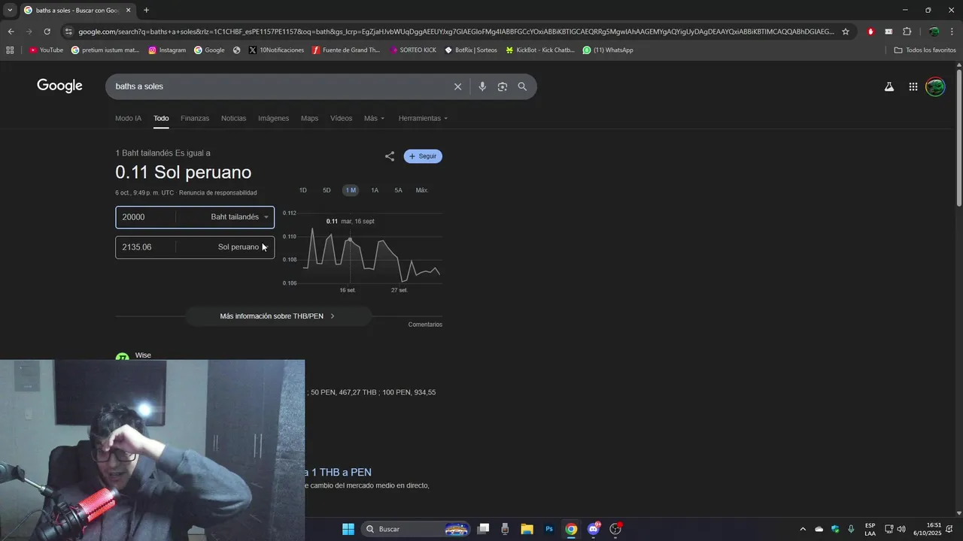Open the Chrome profile avatar in the toolbar
963x541 pixels.
(x=934, y=32)
